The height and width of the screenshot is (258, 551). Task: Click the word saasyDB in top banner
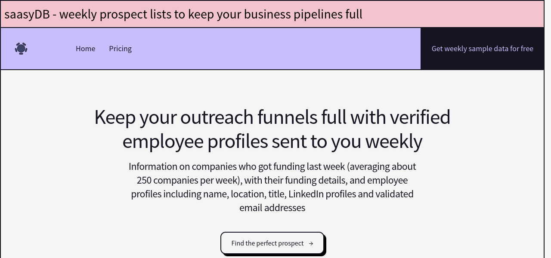[x=27, y=14]
